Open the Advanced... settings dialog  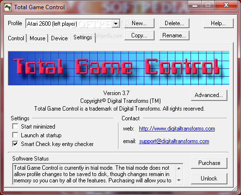209,95
